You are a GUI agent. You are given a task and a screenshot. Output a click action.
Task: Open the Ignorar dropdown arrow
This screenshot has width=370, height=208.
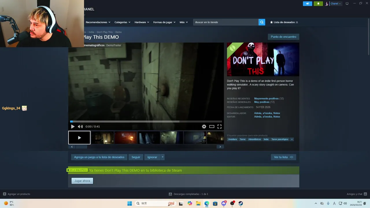(163, 157)
